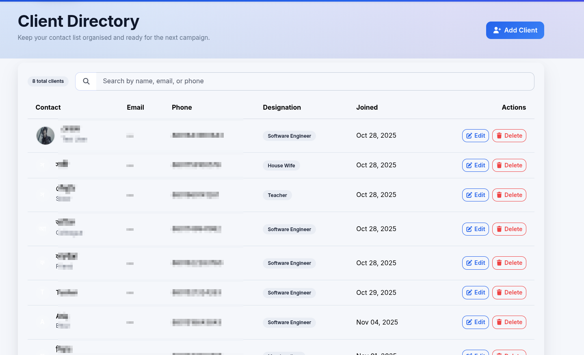
Task: Click the House Wife designation tag
Action: click(281, 166)
